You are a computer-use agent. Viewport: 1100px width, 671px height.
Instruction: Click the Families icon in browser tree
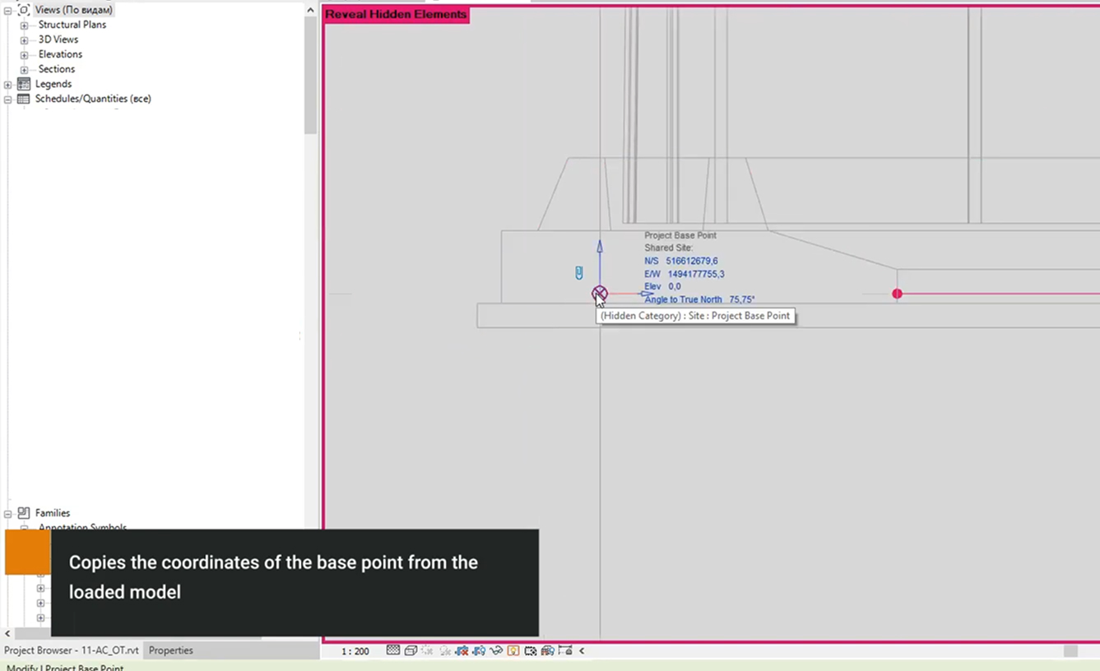pyautogui.click(x=24, y=513)
